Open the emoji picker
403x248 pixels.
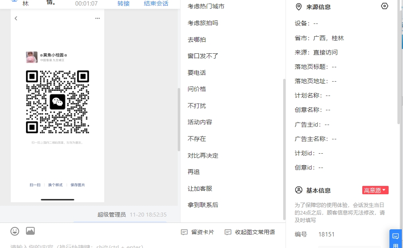[x=15, y=231]
